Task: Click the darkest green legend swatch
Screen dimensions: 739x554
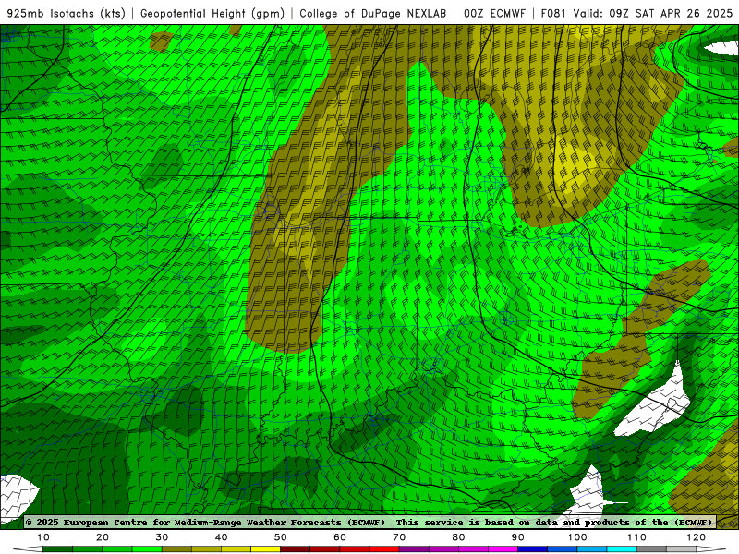Action: (57, 549)
